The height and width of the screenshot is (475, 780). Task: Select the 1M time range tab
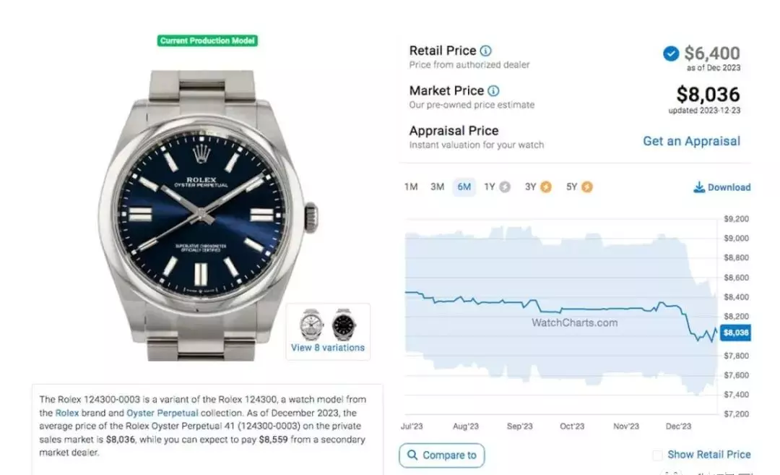411,187
